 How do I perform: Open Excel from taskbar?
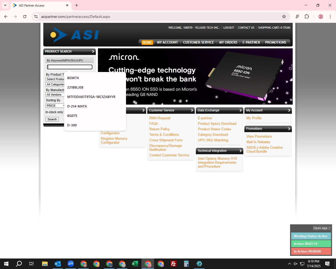[x=135, y=264]
